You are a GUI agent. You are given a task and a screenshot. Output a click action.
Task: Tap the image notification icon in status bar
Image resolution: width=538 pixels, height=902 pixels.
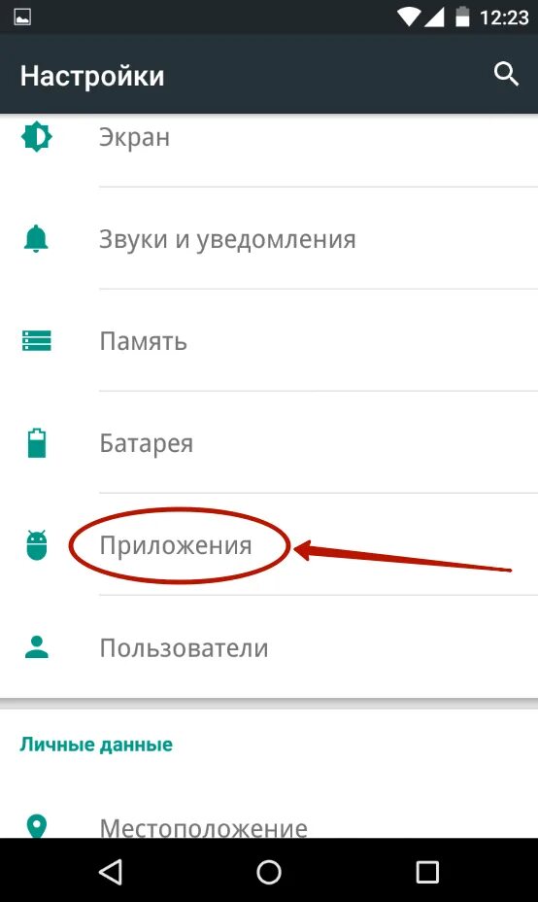click(x=22, y=17)
